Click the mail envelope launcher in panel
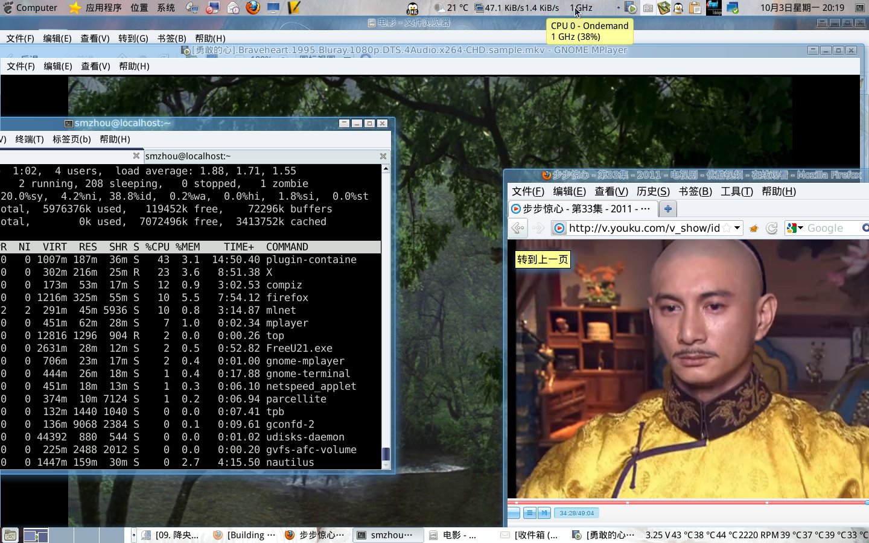The width and height of the screenshot is (869, 543). [234, 8]
